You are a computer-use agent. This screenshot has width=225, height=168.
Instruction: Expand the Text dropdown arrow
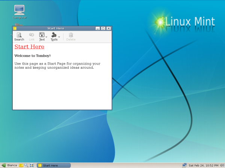(46, 37)
